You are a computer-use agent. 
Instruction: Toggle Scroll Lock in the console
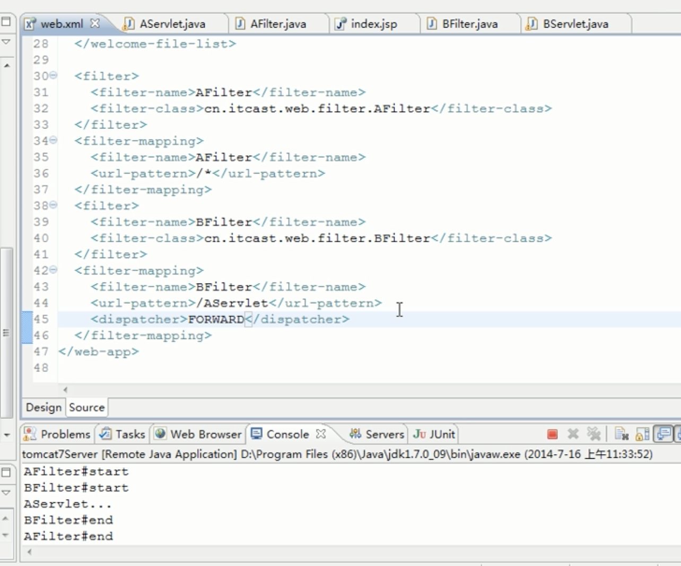[642, 434]
